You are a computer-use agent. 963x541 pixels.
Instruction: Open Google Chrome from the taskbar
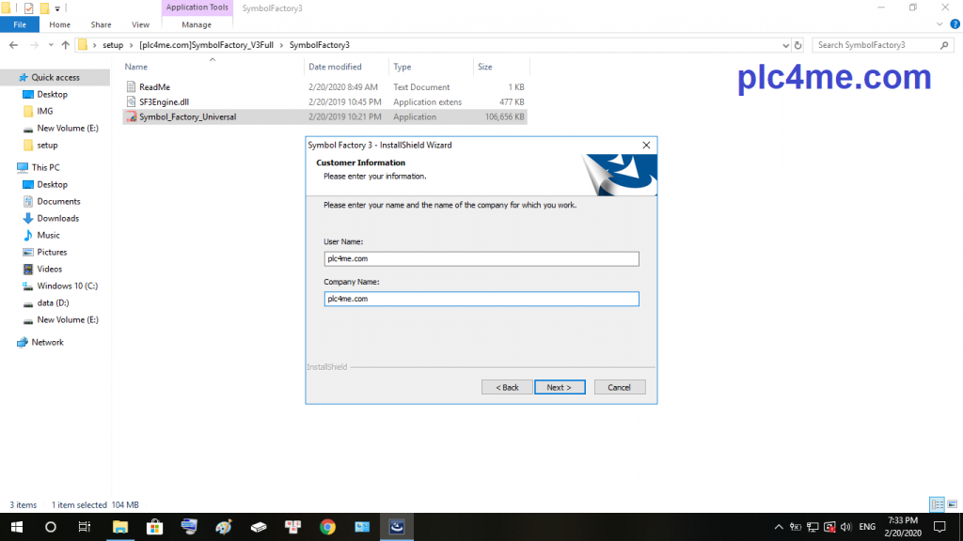tap(327, 527)
